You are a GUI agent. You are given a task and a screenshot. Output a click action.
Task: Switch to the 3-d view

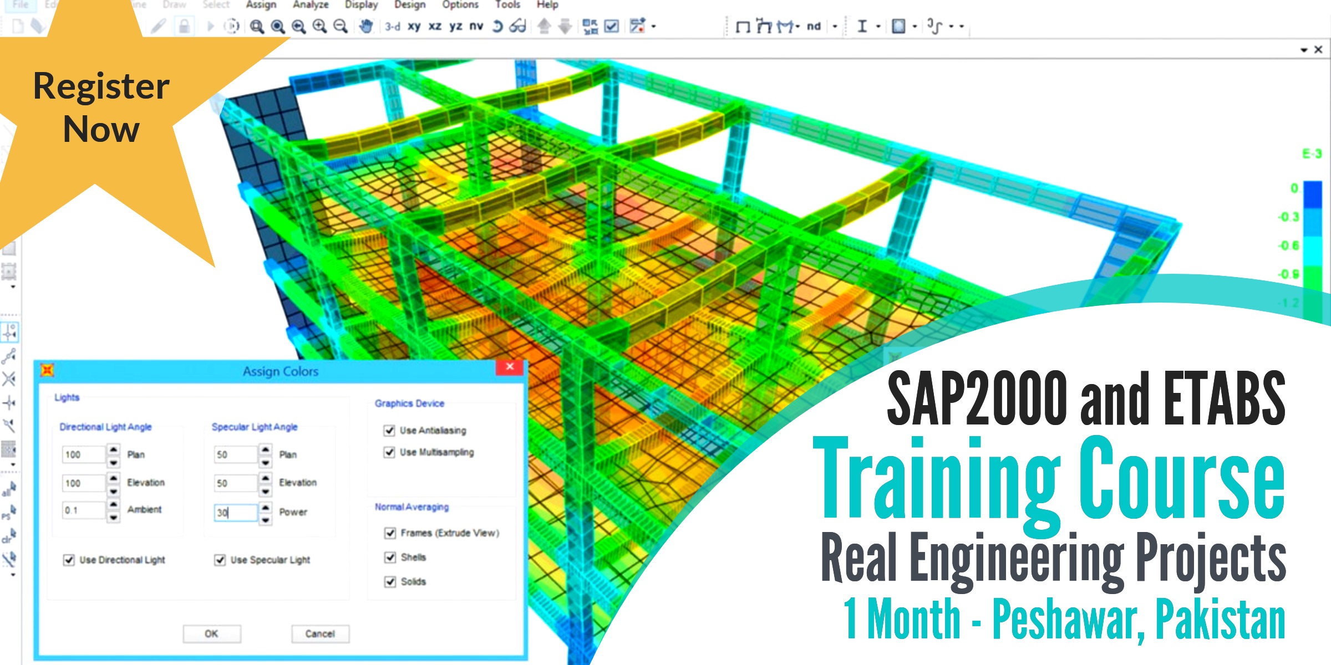[x=394, y=25]
